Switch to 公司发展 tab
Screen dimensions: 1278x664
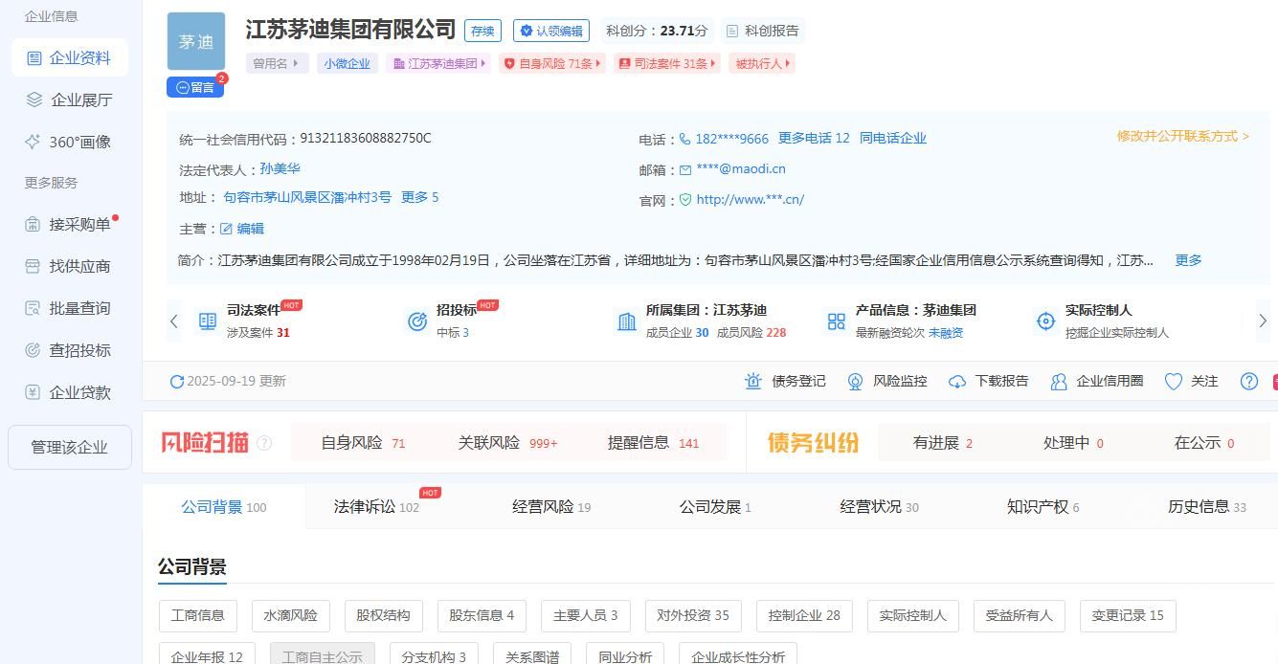[715, 507]
